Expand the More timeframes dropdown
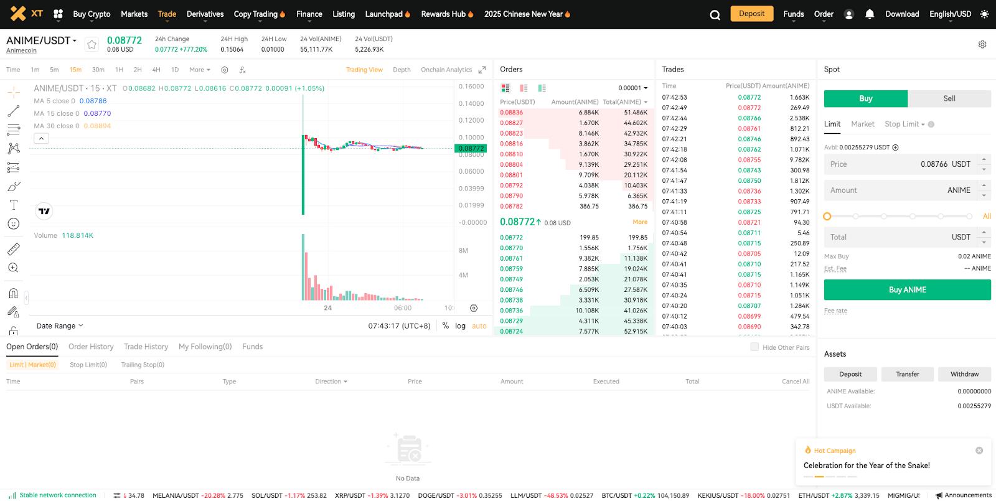This screenshot has width=996, height=501. tap(200, 70)
